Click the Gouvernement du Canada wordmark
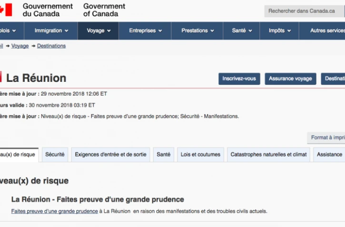The image size is (345, 227). coord(48,10)
